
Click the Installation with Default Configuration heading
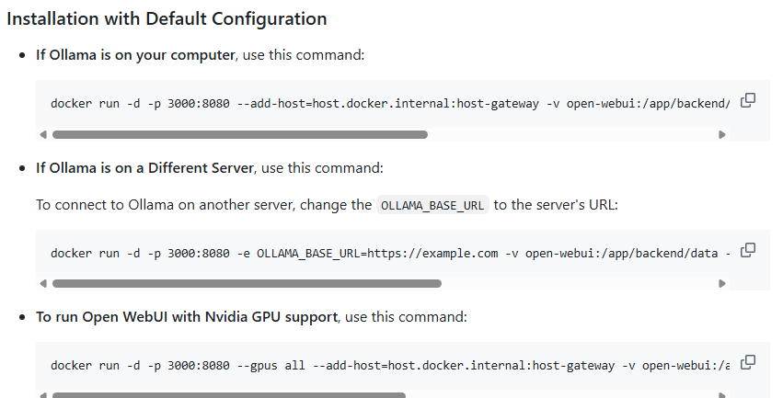pyautogui.click(x=167, y=18)
